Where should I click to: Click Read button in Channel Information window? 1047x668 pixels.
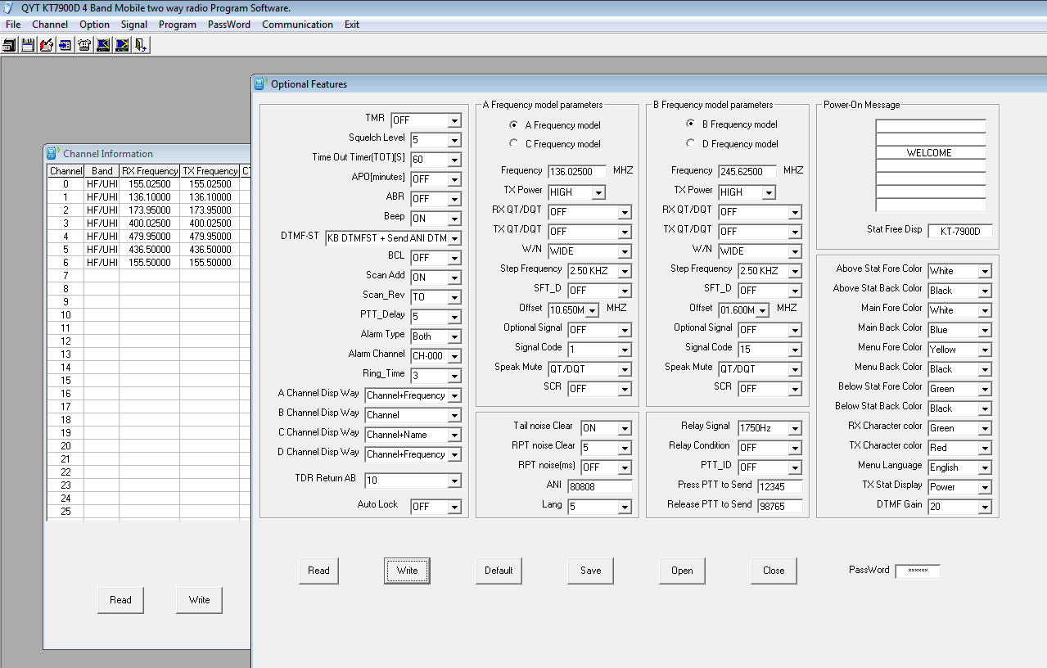120,600
